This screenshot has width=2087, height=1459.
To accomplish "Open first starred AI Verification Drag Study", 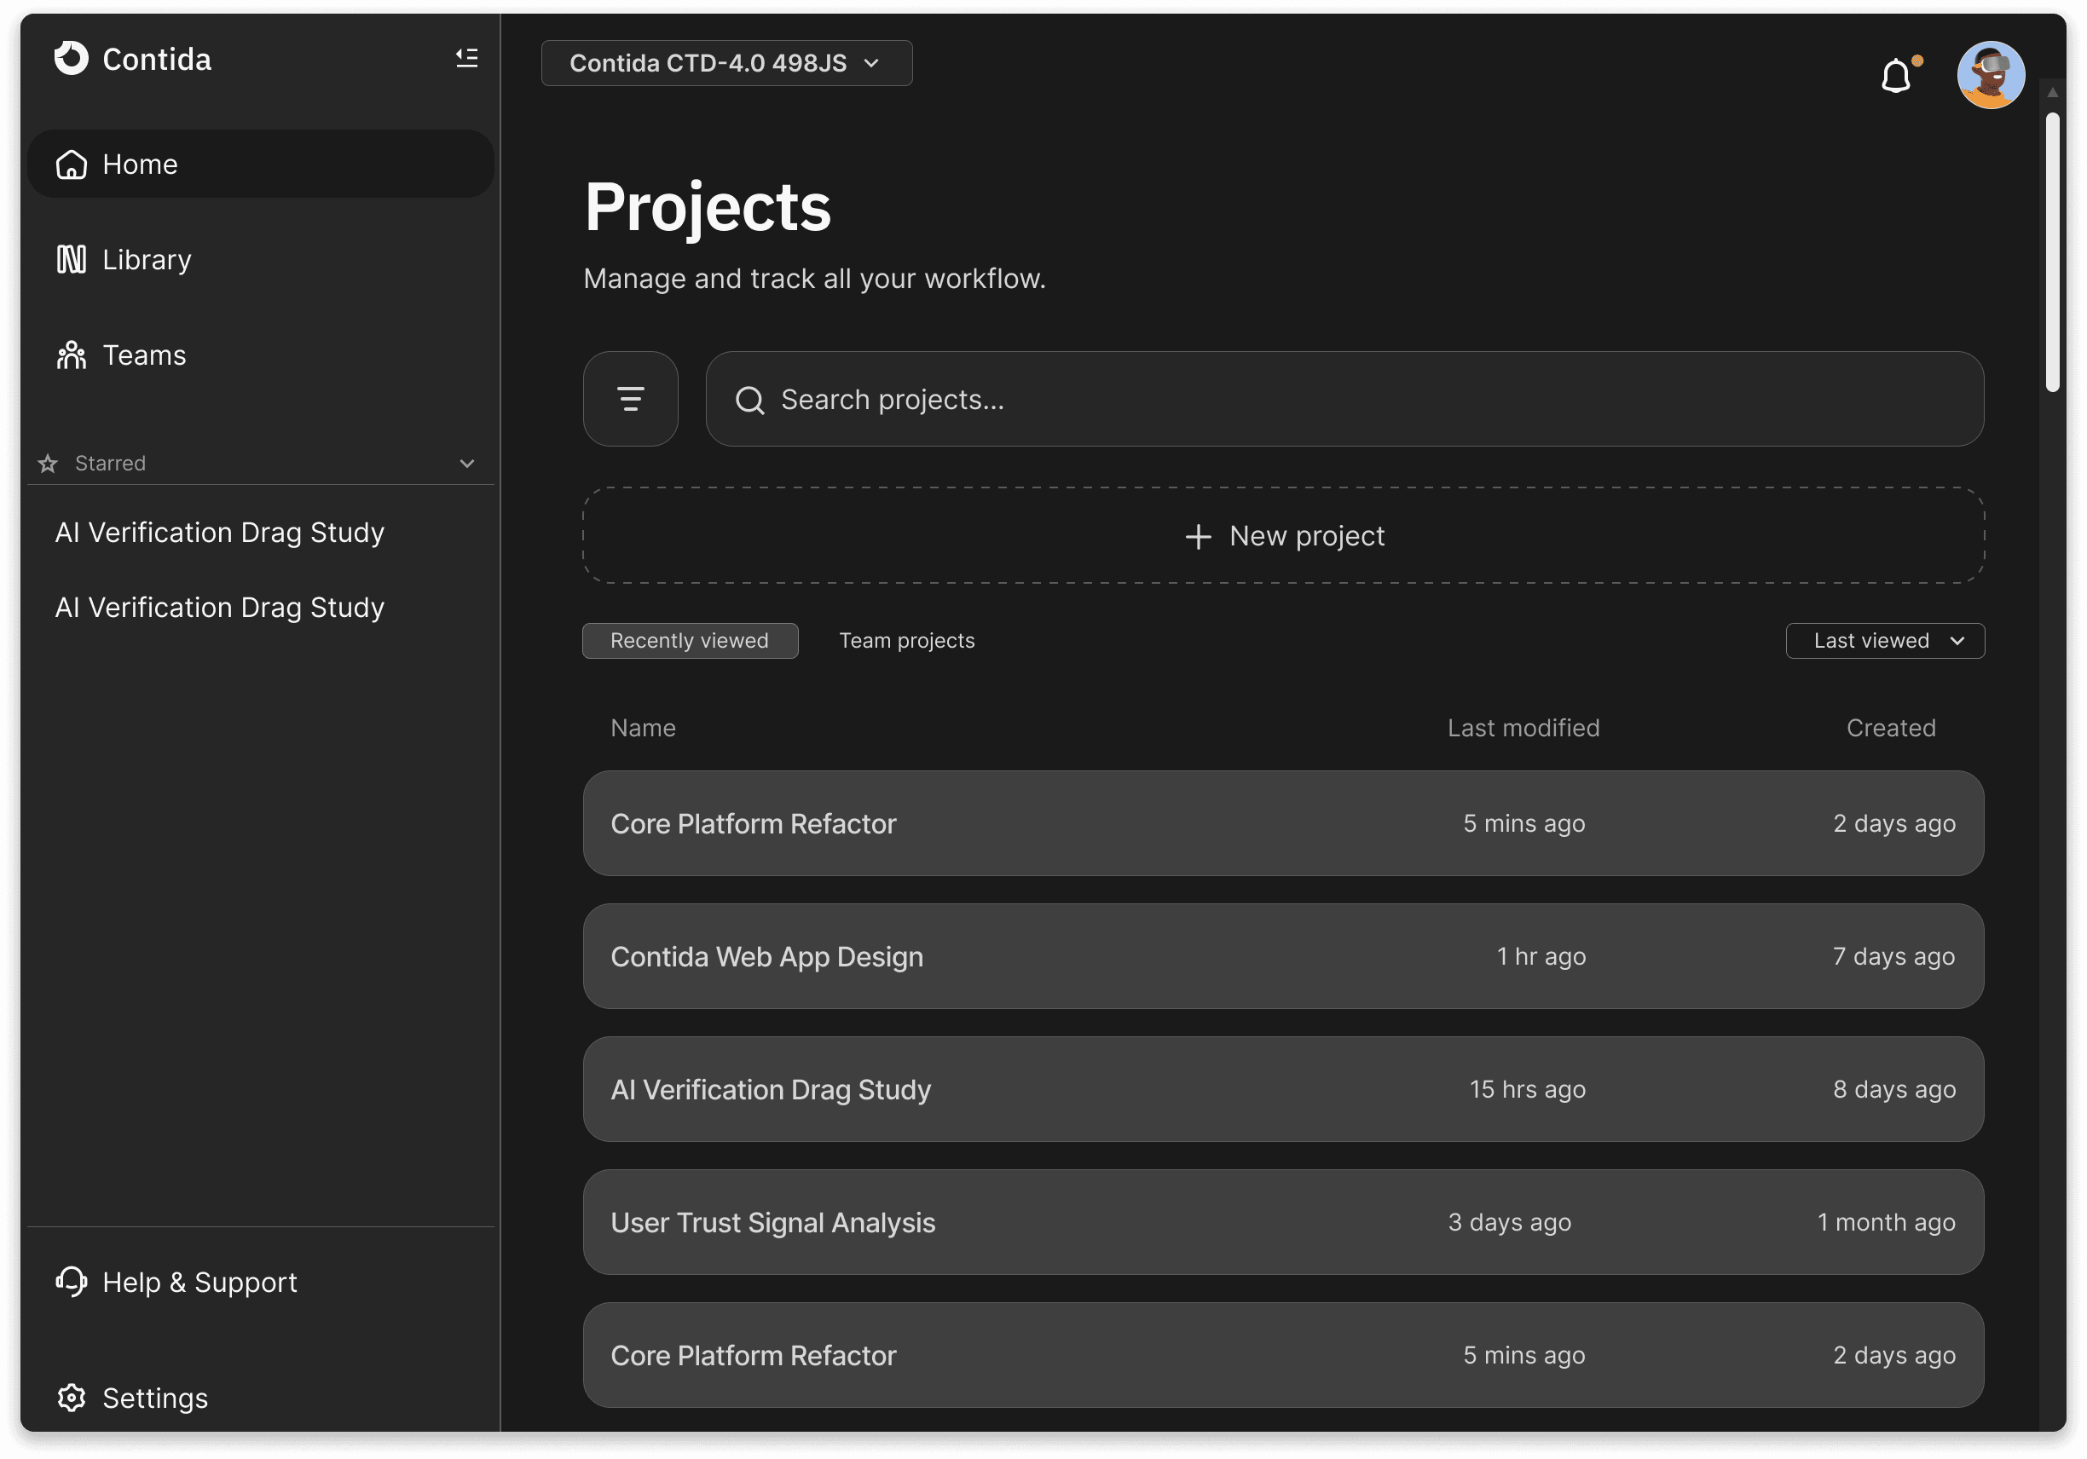I will pyautogui.click(x=219, y=533).
